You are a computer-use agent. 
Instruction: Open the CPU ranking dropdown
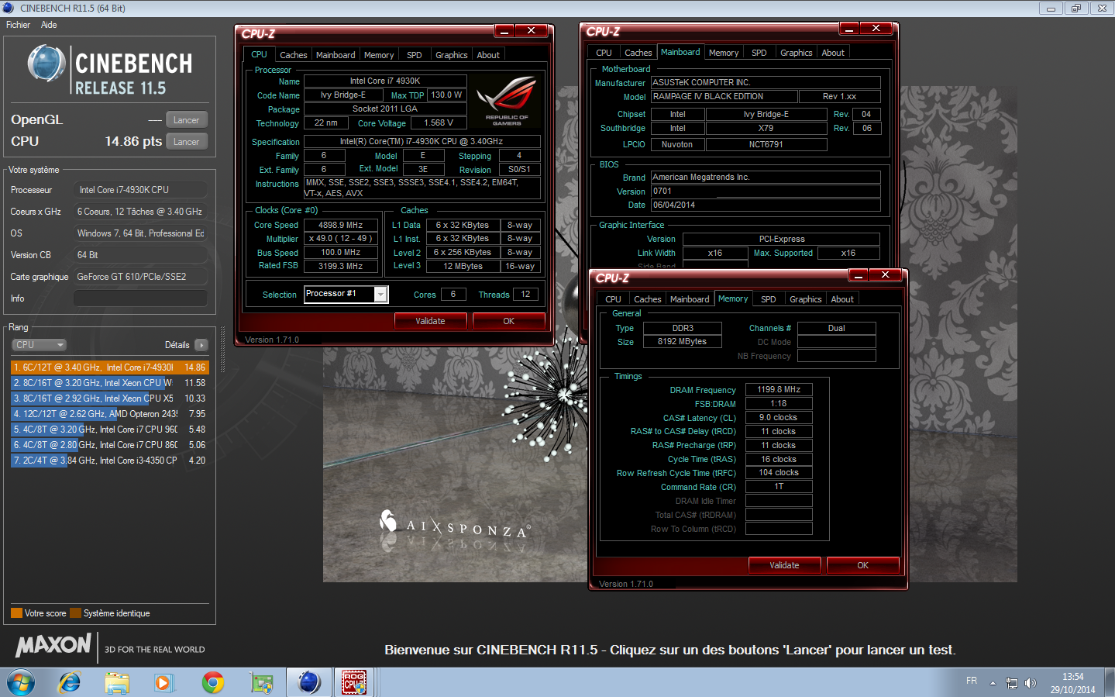pyautogui.click(x=39, y=345)
